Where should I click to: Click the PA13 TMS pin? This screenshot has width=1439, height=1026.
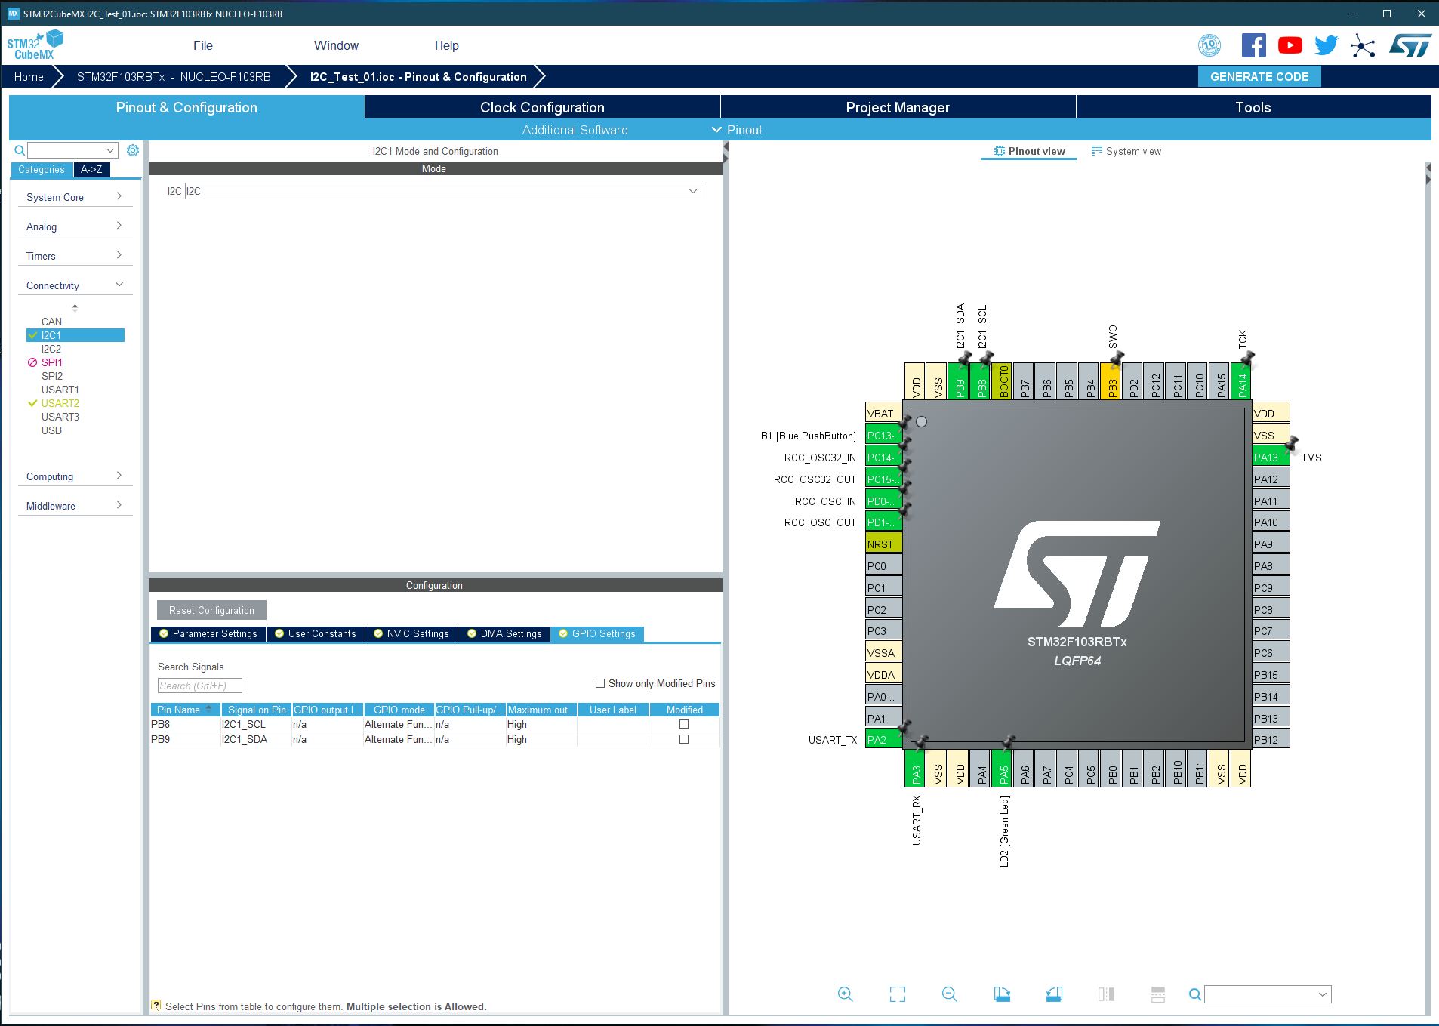[1271, 457]
